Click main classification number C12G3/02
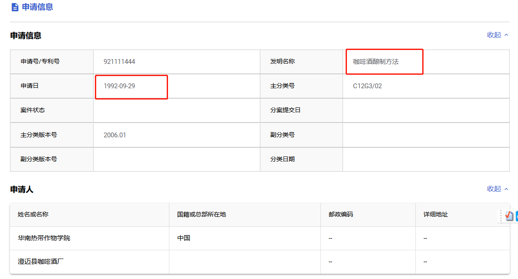The width and height of the screenshot is (518, 279). (x=367, y=86)
